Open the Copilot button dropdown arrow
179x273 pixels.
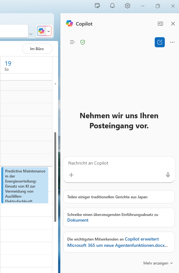pos(49,31)
